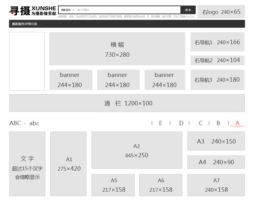Click the A2 445×250 image block
254x205 pixels.
[x=137, y=150]
